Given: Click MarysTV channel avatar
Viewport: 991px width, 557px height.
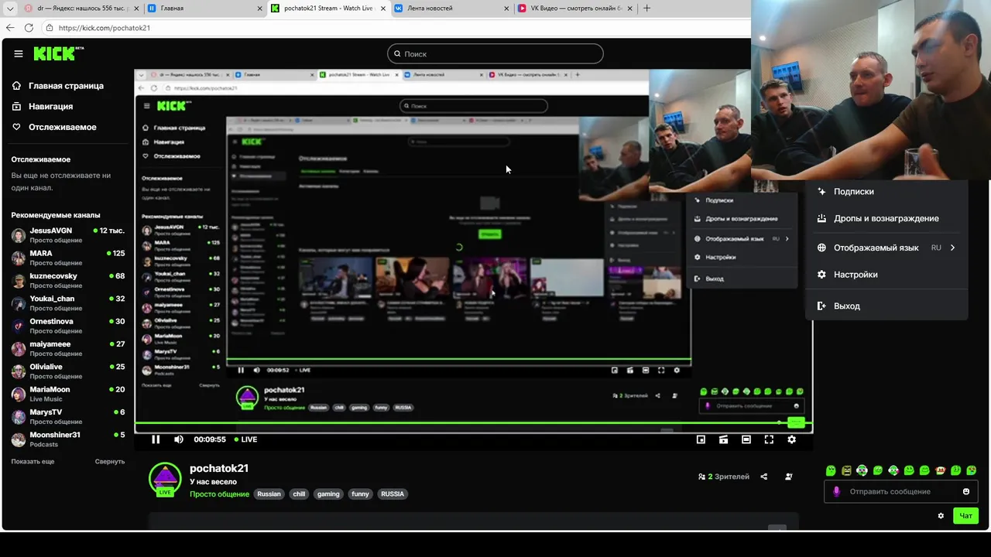Looking at the screenshot, I should coord(18,417).
